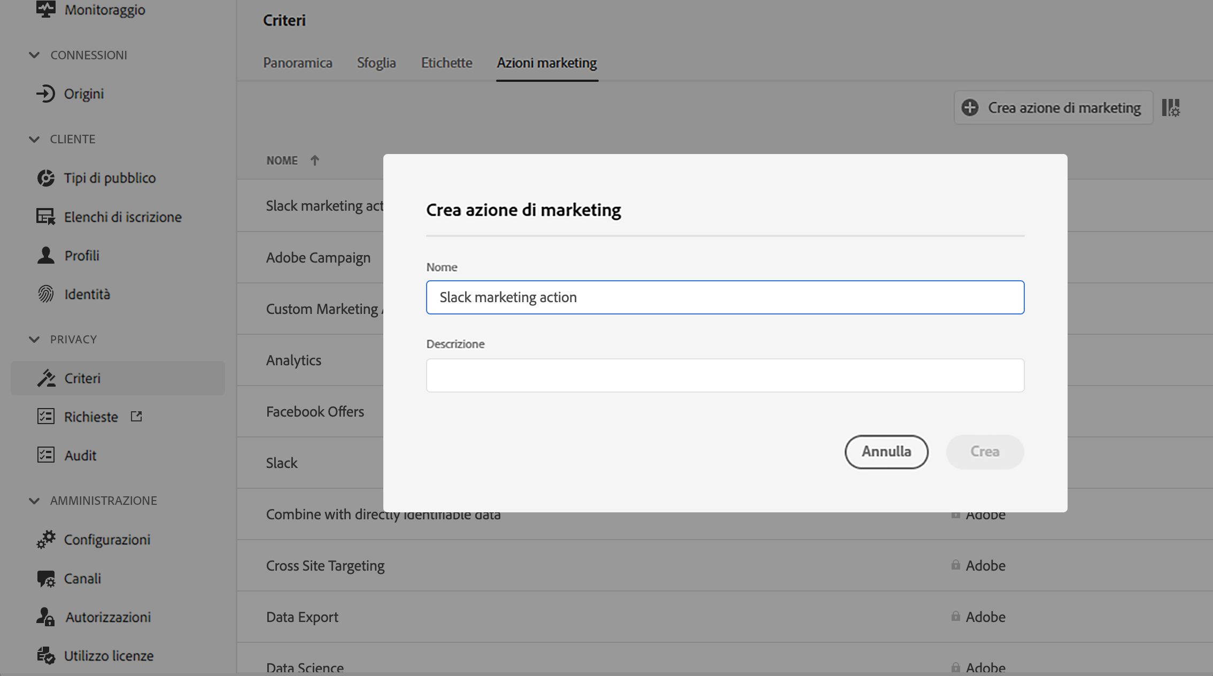Switch to the Etichette tab
Image resolution: width=1213 pixels, height=676 pixels.
[446, 63]
